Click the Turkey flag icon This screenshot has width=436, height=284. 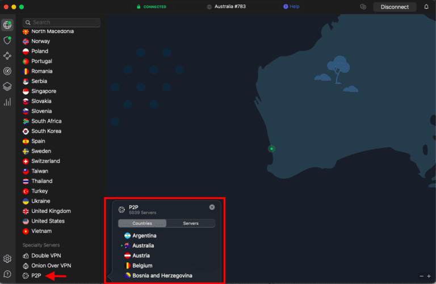point(26,191)
